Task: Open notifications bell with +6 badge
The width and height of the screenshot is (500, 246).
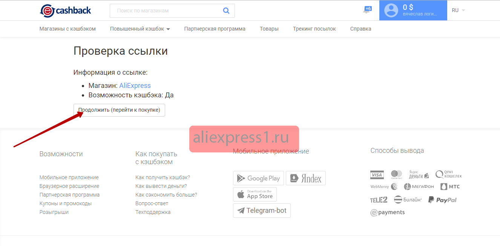Action: pyautogui.click(x=367, y=10)
